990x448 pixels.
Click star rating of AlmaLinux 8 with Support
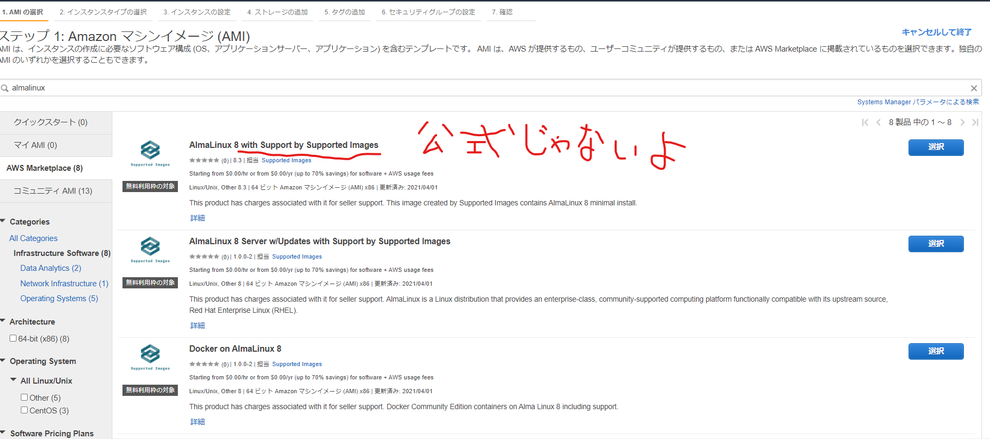(x=204, y=160)
